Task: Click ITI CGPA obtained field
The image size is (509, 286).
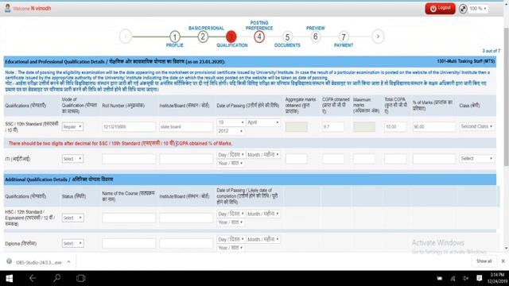Action: click(333, 159)
